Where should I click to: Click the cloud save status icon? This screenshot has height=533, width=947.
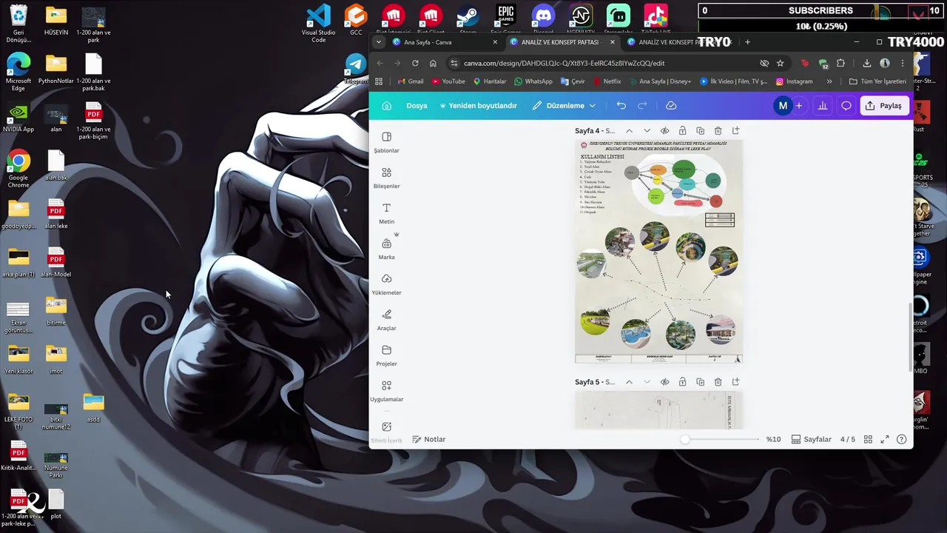pos(671,106)
